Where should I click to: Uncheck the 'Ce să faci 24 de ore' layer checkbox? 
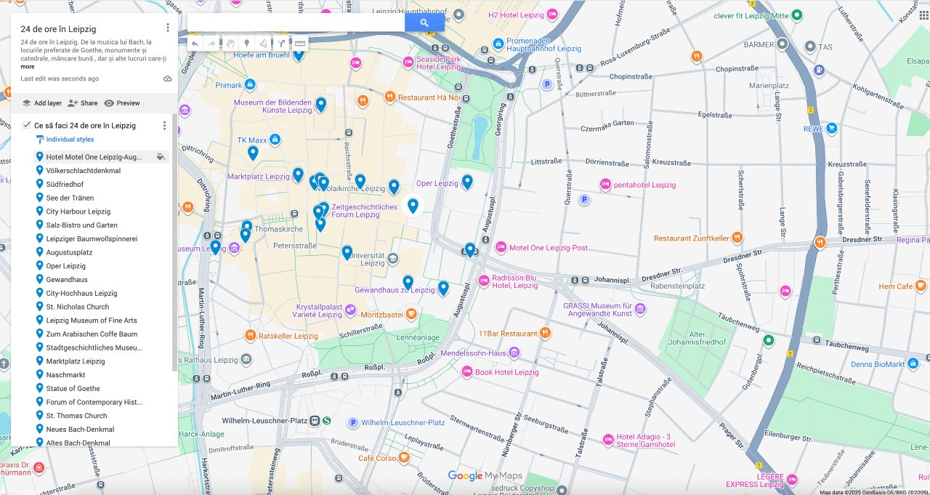click(26, 125)
